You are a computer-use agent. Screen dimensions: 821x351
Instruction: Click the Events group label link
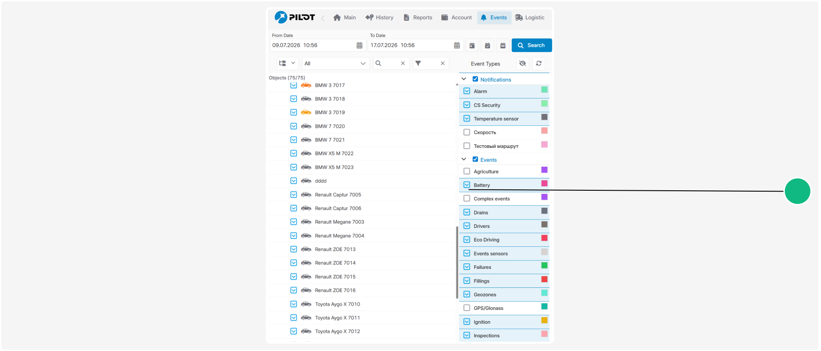(488, 160)
